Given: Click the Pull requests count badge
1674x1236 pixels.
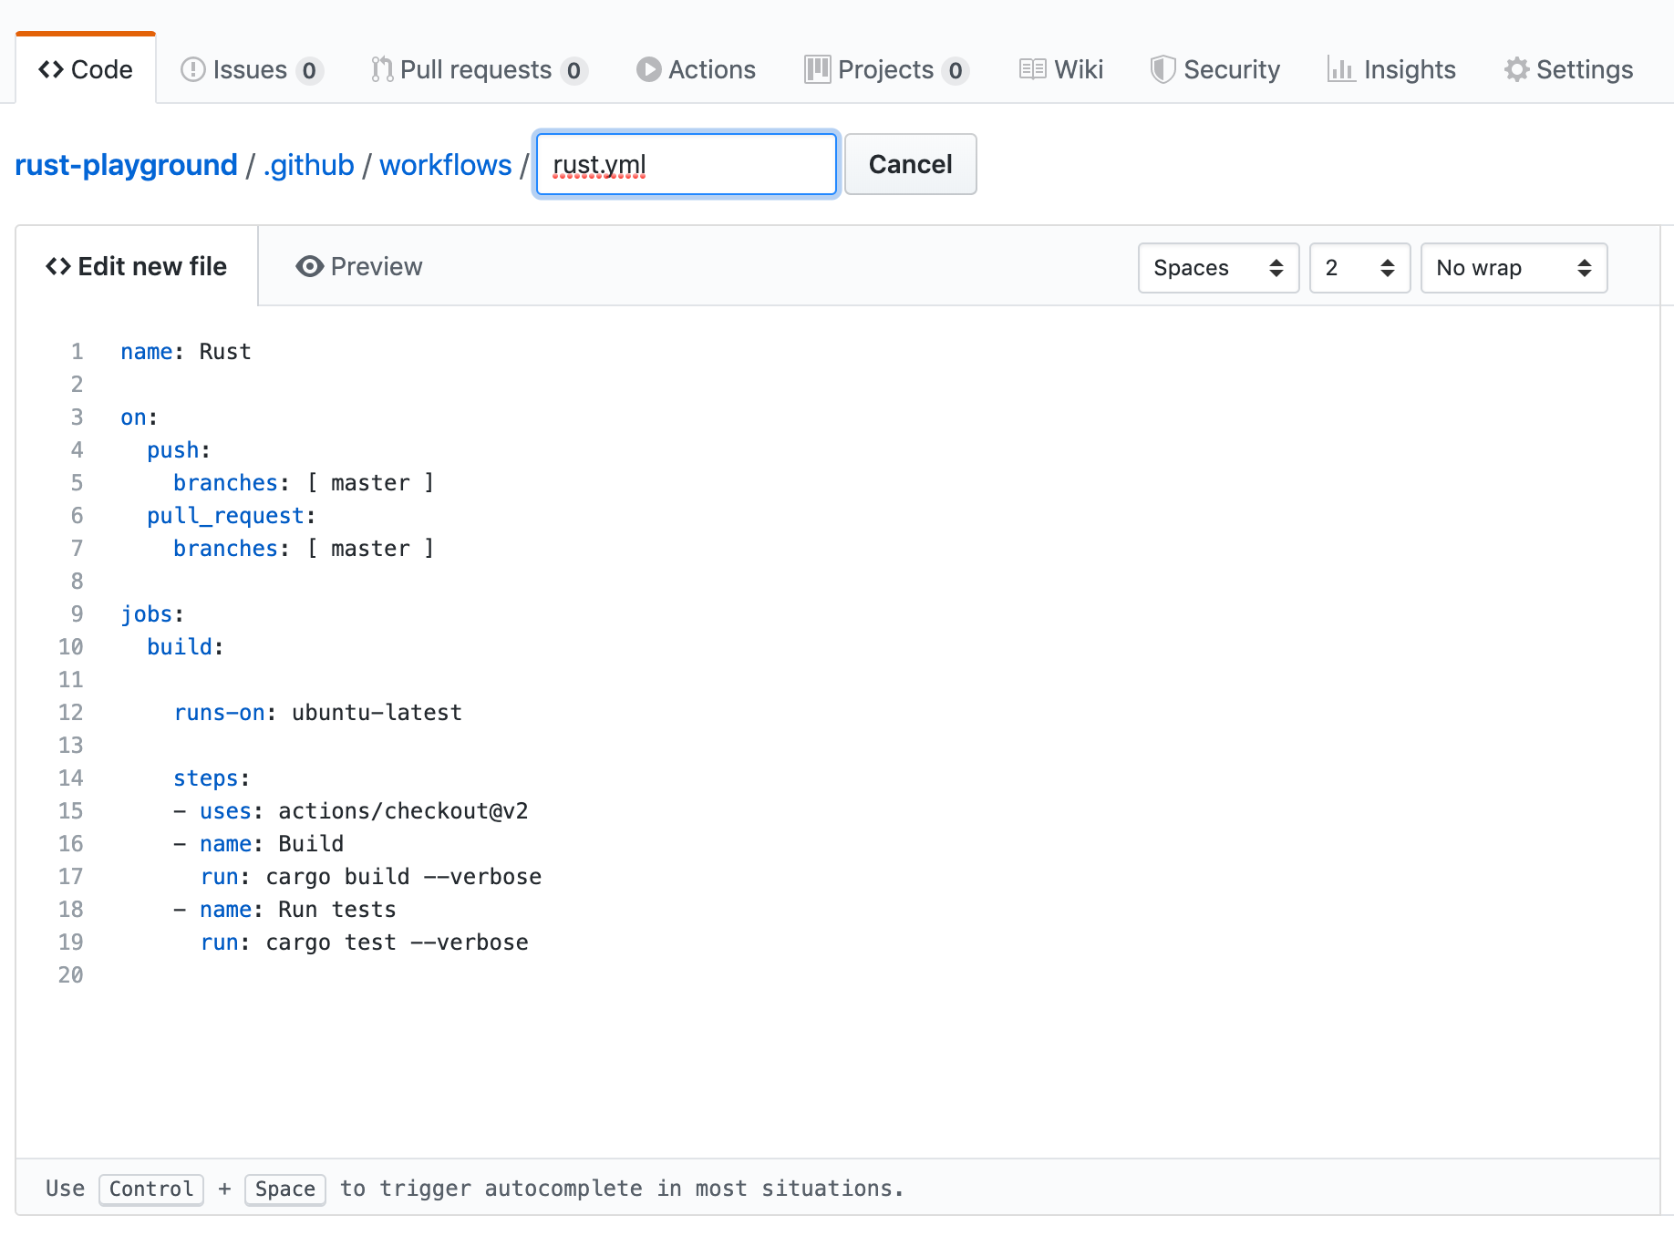Looking at the screenshot, I should coord(573,70).
